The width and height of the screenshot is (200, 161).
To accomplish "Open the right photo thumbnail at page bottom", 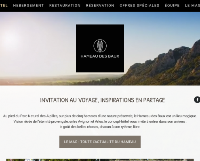I will tap(147, 160).
